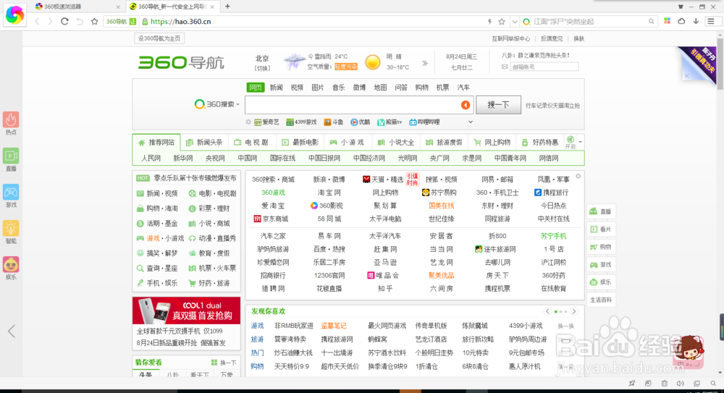This screenshot has height=393, width=724.
Task: Toggle the 开启 switch icon
Action: point(571,143)
